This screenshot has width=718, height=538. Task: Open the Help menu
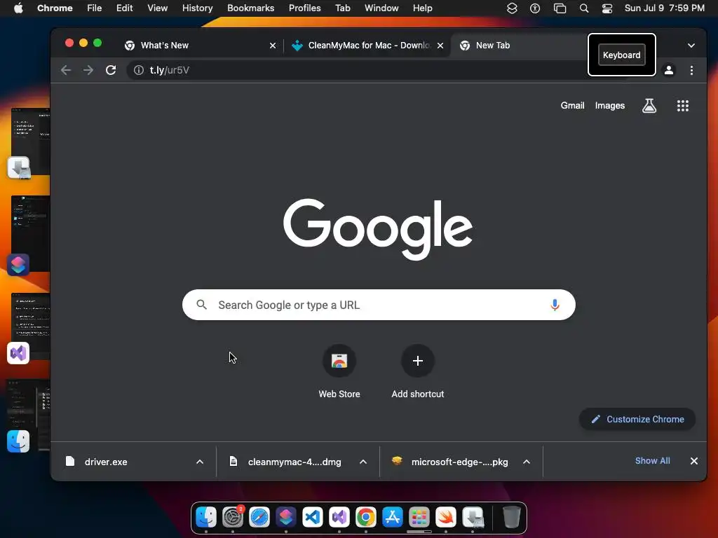click(x=422, y=8)
